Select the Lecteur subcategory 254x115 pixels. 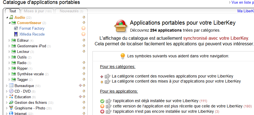(23, 51)
